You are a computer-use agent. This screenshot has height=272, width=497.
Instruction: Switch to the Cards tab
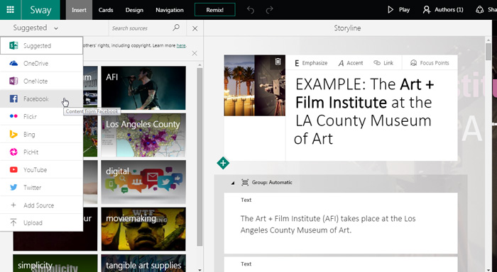pos(106,10)
